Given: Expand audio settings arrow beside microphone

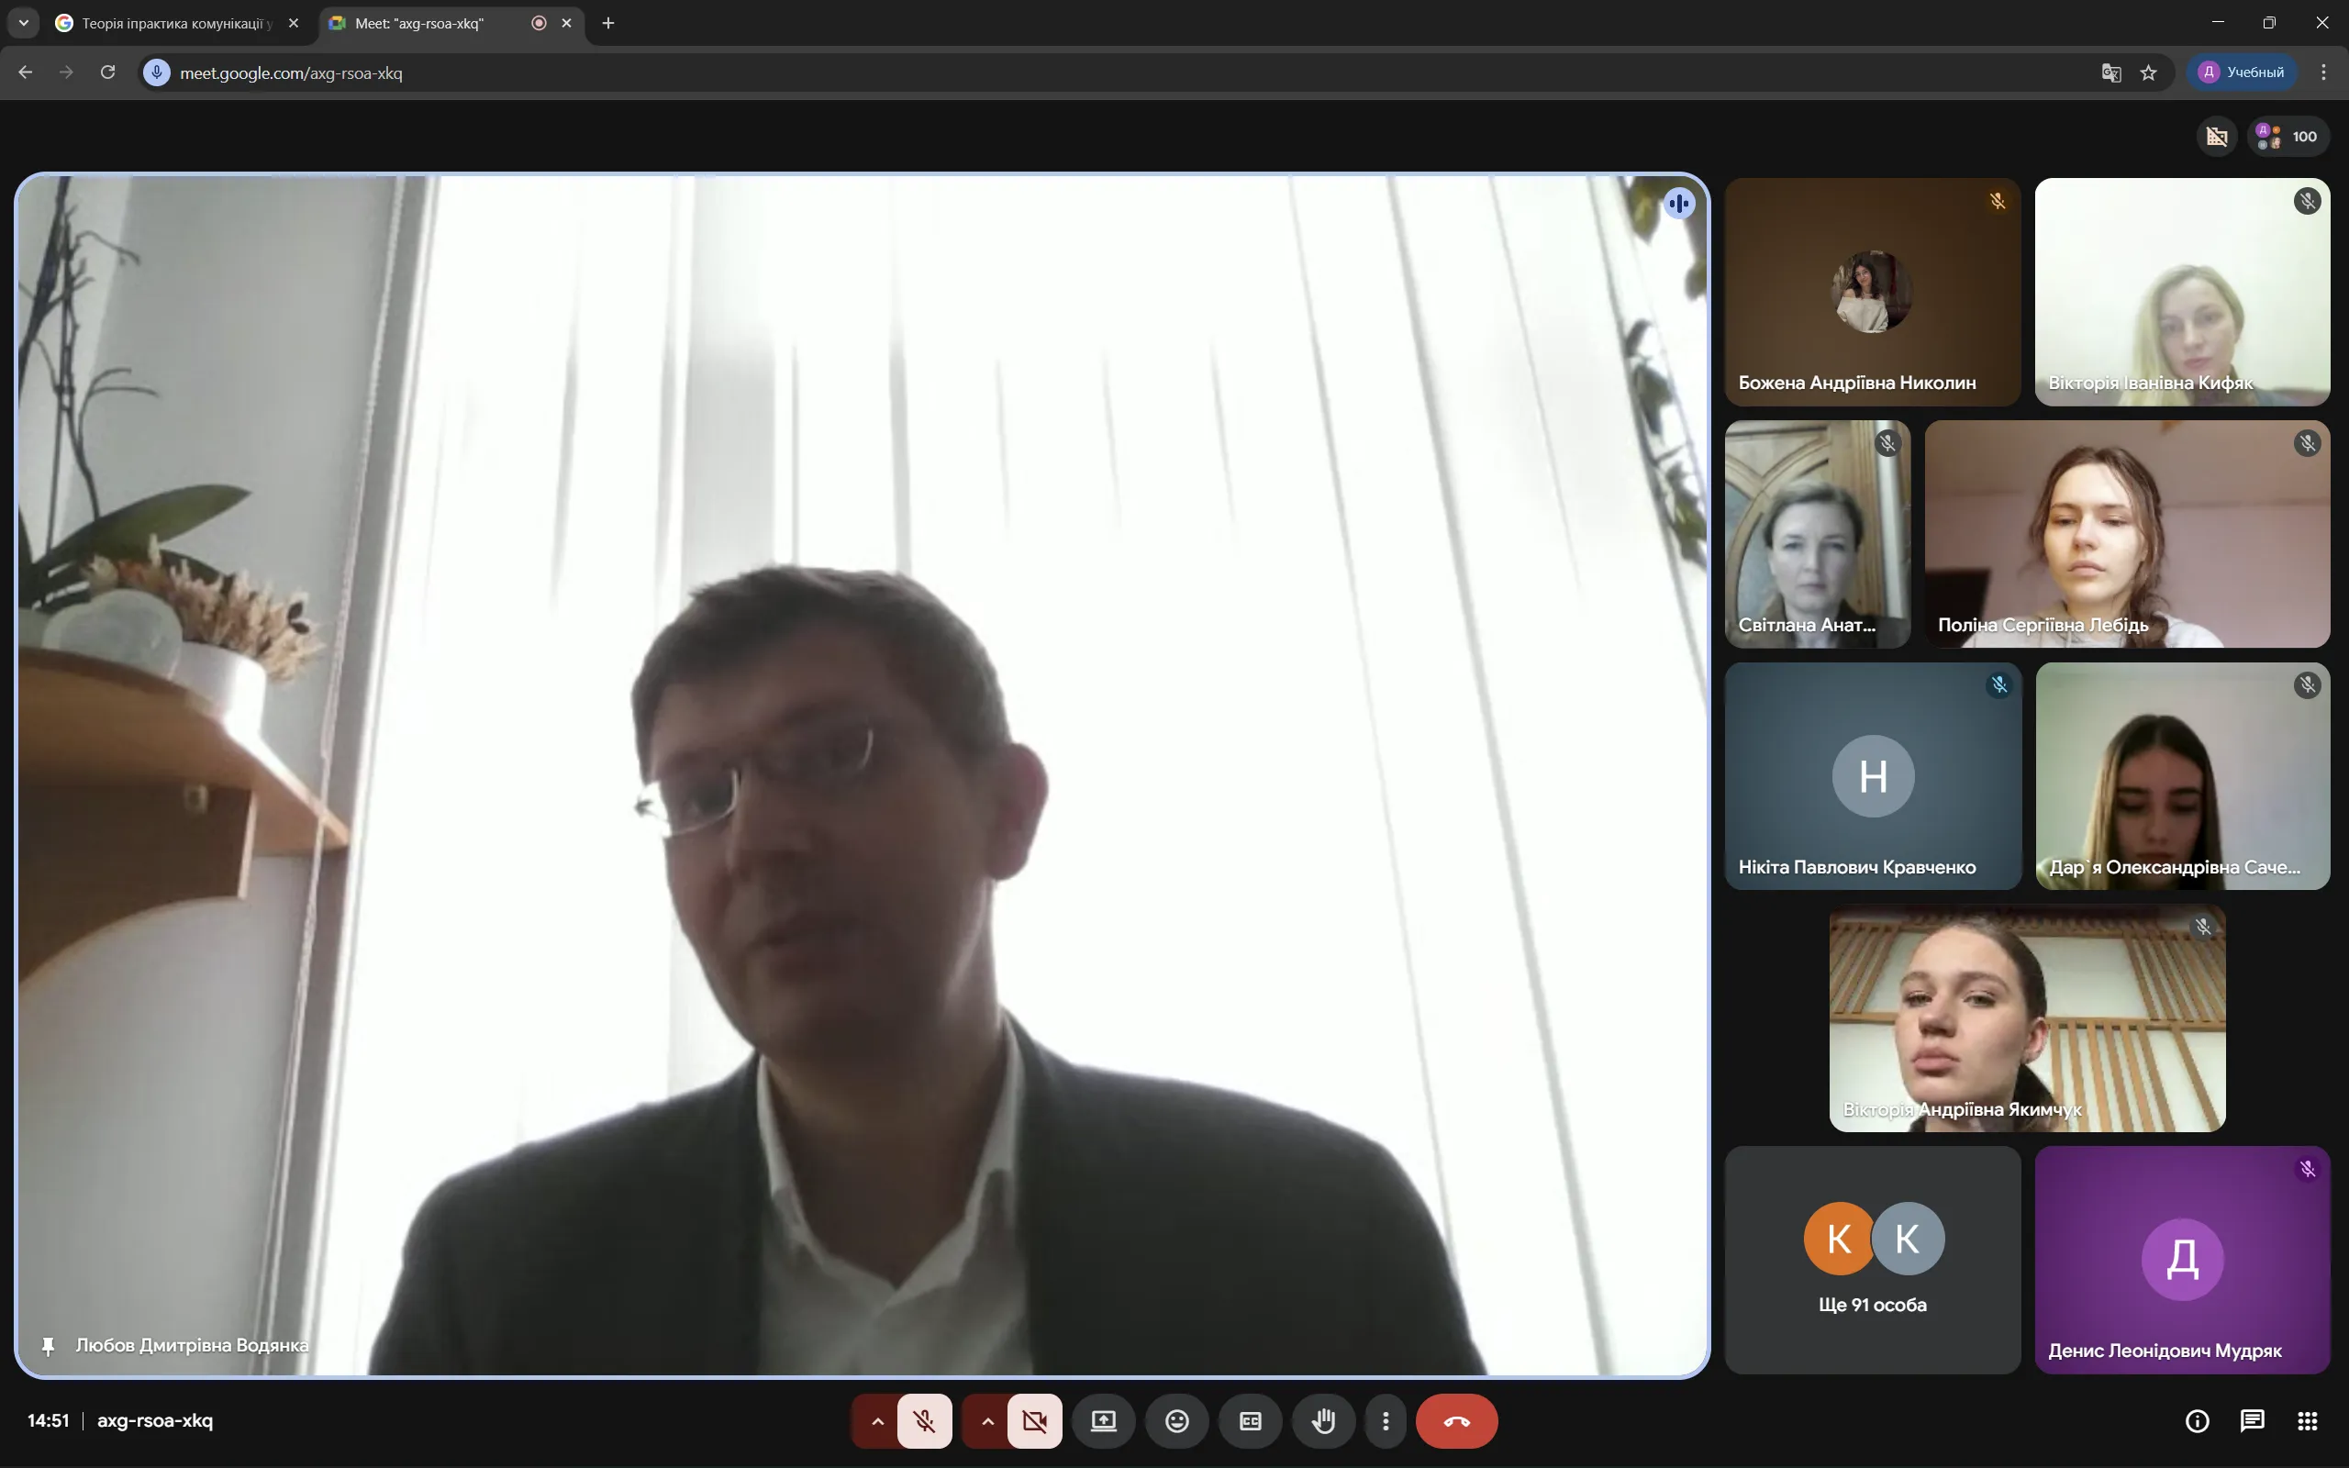Looking at the screenshot, I should click(x=876, y=1421).
